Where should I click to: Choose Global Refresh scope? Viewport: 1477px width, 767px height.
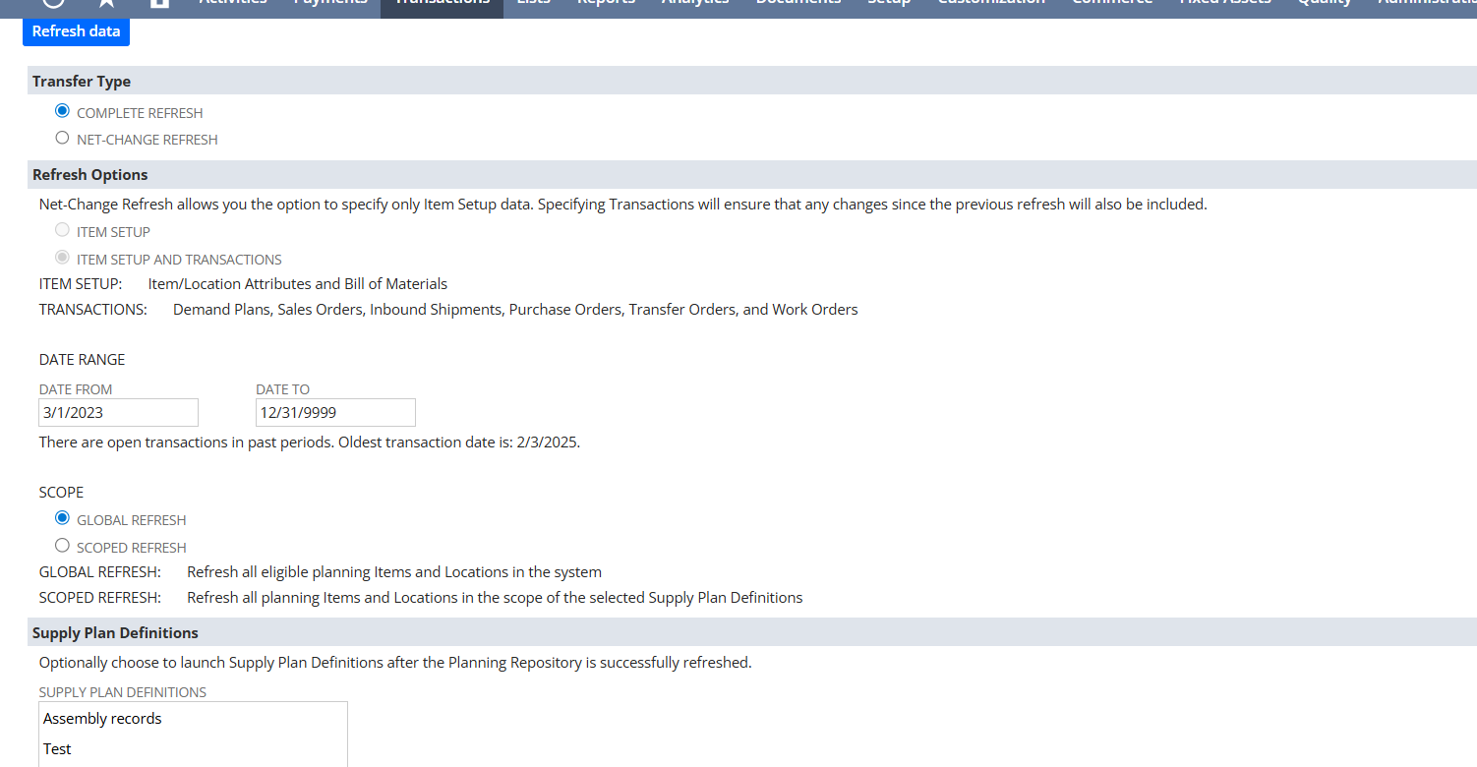coord(63,518)
